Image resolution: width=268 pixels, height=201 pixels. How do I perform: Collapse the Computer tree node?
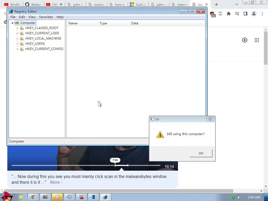[12, 23]
